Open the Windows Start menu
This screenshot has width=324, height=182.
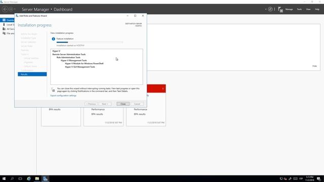(4, 178)
